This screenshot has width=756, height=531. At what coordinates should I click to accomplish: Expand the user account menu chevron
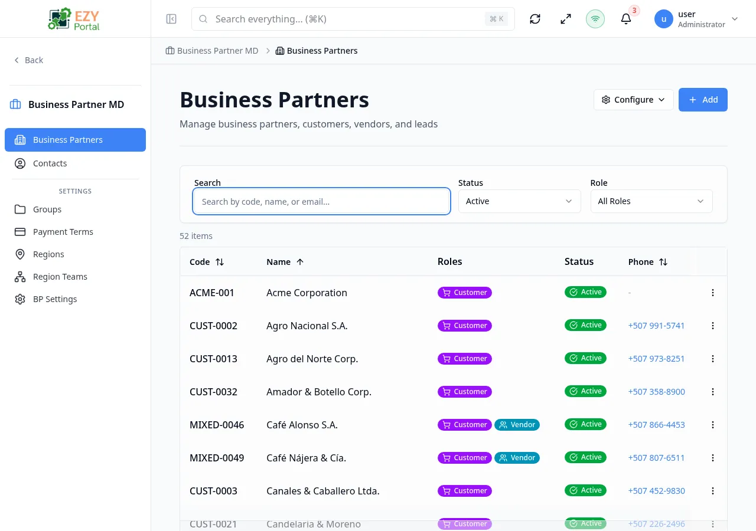[735, 19]
